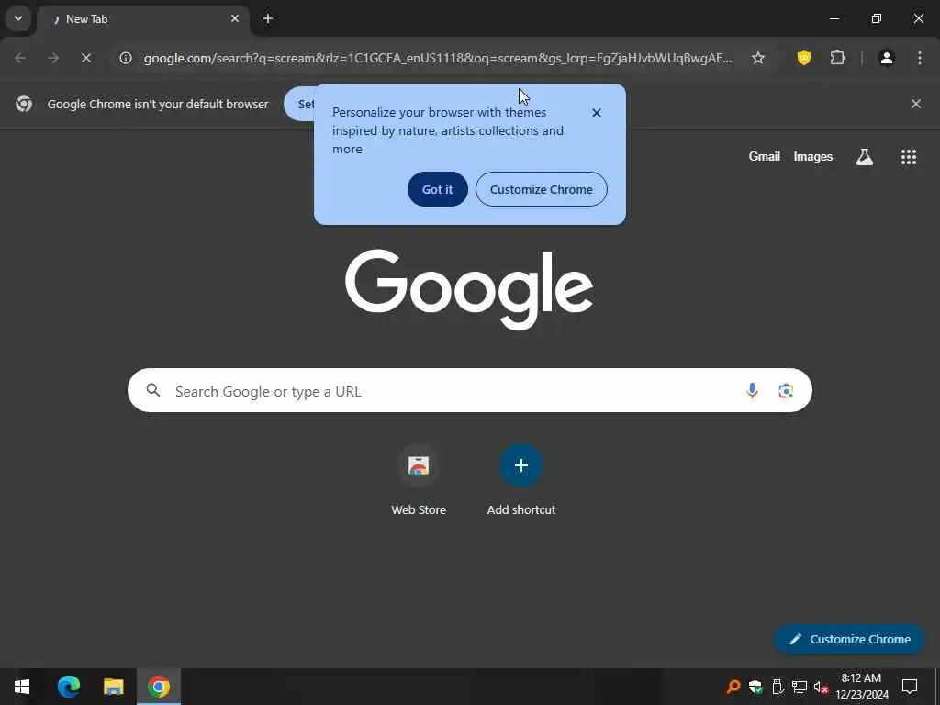This screenshot has height=705, width=940.
Task: Click the muted volume tray icon
Action: [x=822, y=687]
